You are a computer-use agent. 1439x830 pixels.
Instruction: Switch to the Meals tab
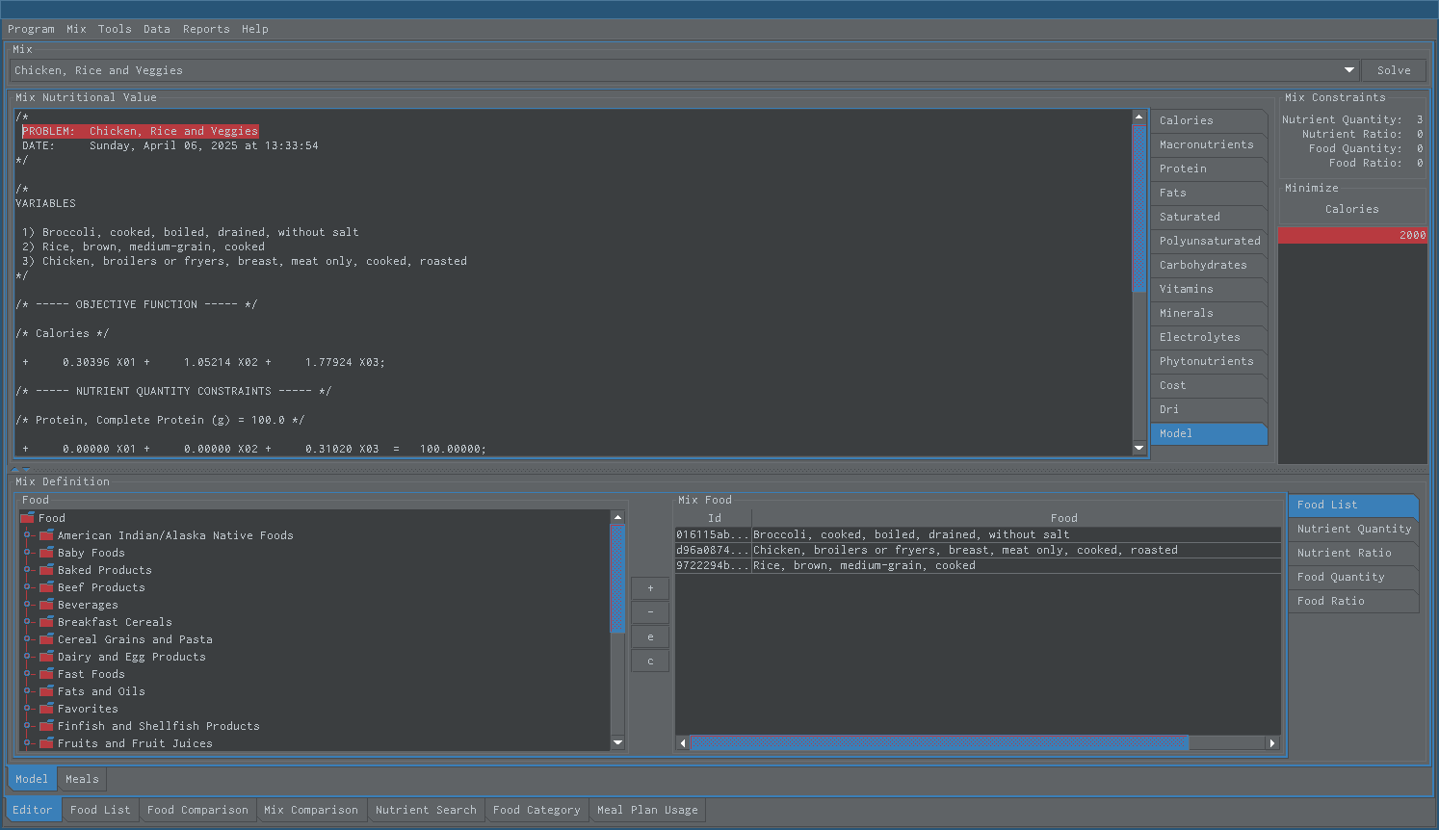click(82, 779)
